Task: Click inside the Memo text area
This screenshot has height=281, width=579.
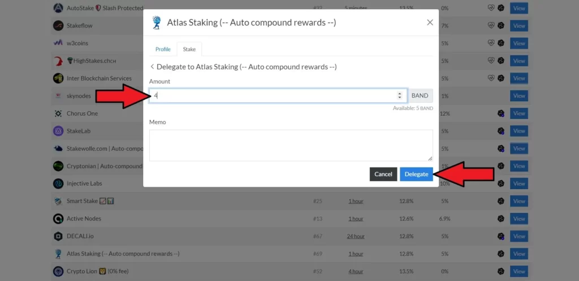Action: (291, 146)
